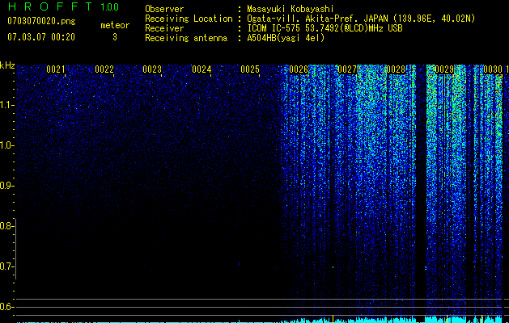Click the 0024 time marker
Screen dimensions: 509x323
coord(201,69)
